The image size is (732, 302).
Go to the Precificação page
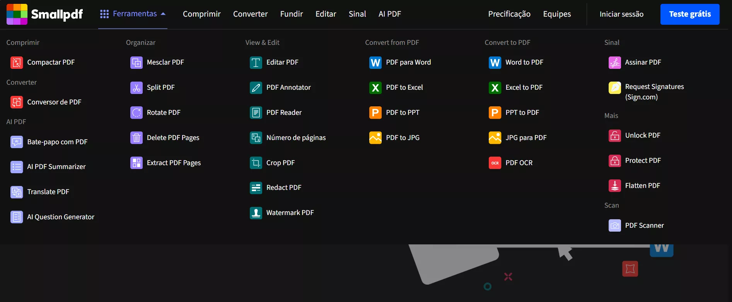(509, 14)
